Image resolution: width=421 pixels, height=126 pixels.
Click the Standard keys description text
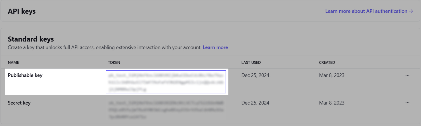(105, 47)
